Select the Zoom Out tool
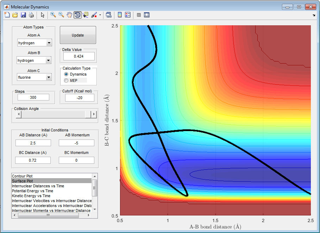The width and height of the screenshot is (320, 233). [61, 15]
